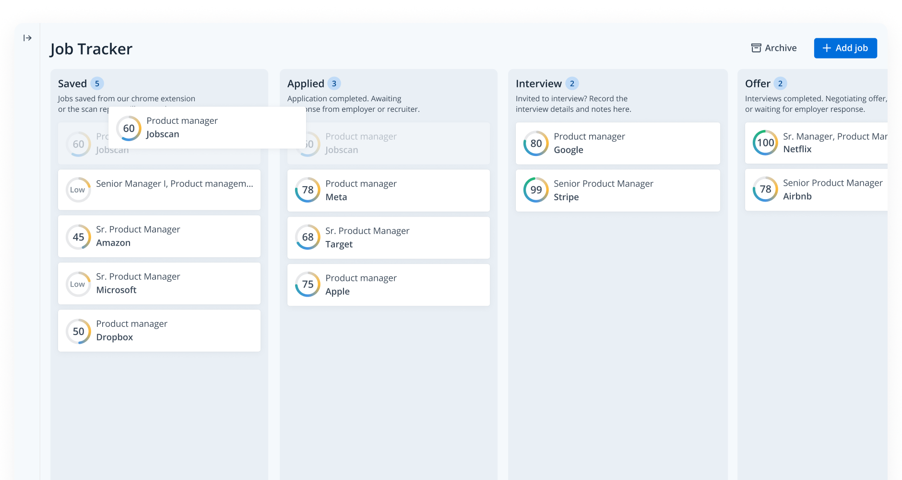Open the Senior Product Manager Airbnb card

pos(816,190)
